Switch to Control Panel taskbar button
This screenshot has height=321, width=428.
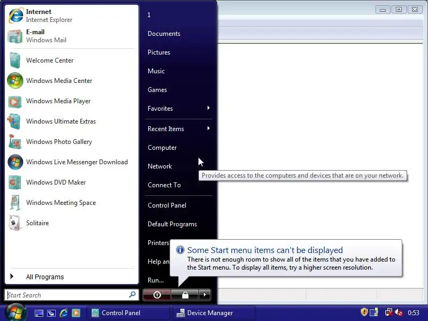point(127,313)
